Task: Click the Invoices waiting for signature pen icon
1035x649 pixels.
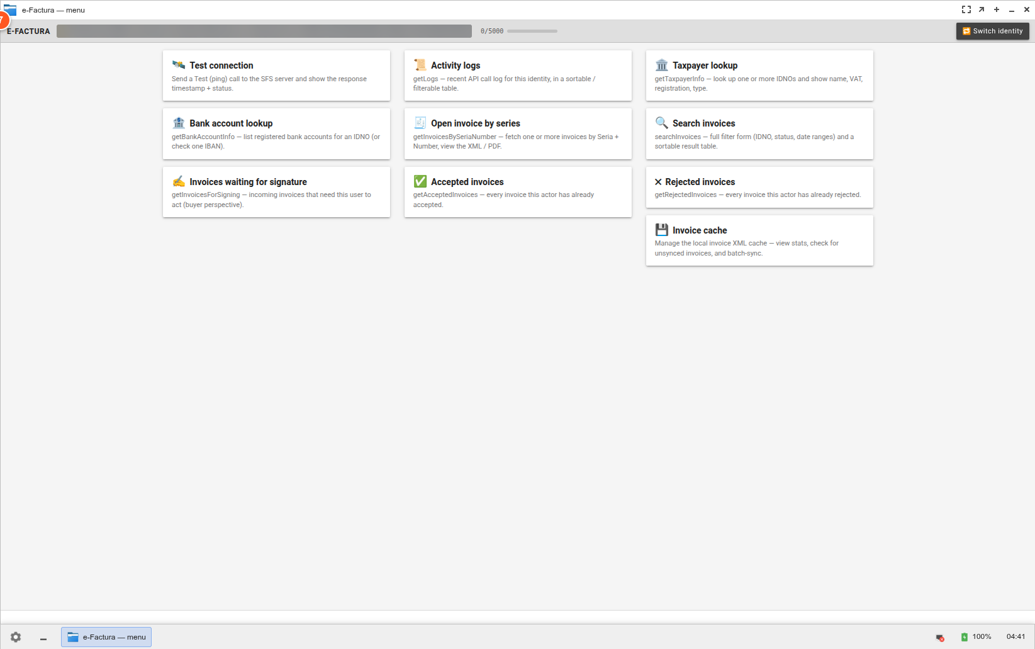Action: [179, 181]
